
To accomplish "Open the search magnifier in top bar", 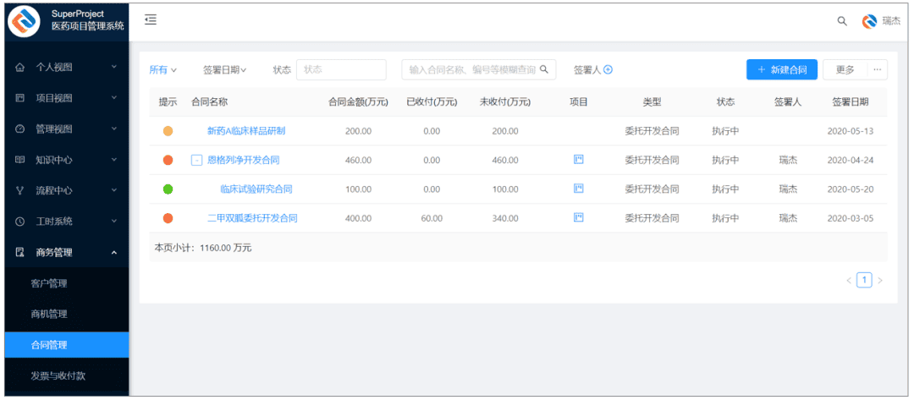I will (842, 21).
